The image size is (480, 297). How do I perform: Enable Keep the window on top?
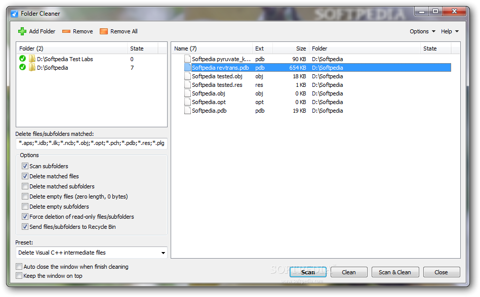pyautogui.click(x=19, y=276)
